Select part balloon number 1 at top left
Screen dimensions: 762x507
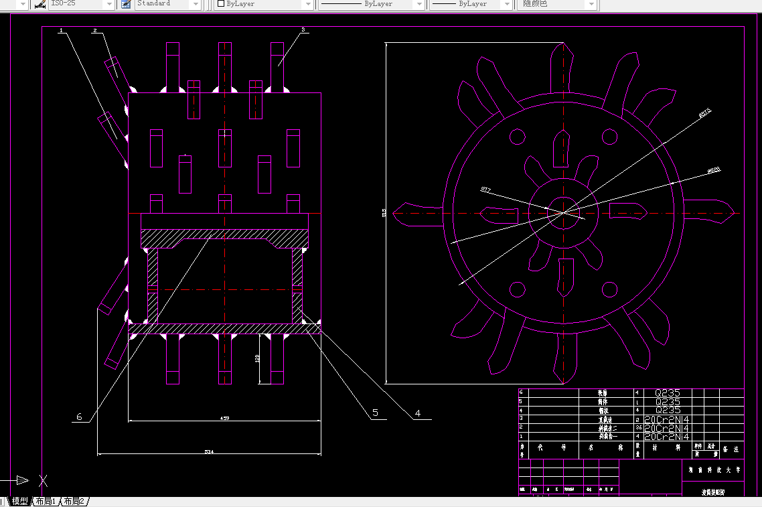tap(61, 30)
